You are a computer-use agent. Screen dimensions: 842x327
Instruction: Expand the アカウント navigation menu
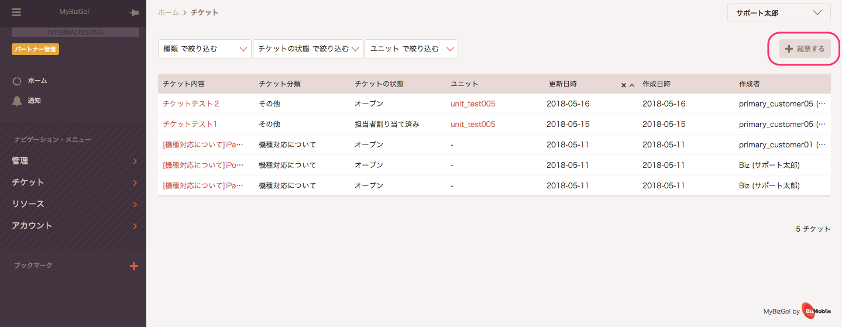pyautogui.click(x=73, y=226)
